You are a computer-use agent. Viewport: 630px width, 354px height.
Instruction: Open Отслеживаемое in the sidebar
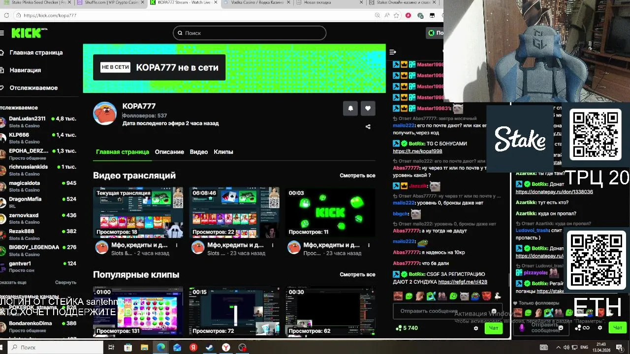pyautogui.click(x=30, y=88)
